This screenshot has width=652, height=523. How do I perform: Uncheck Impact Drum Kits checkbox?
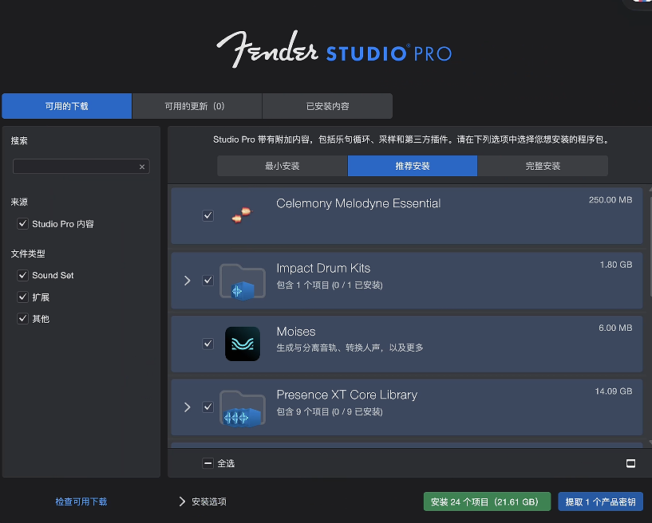(x=207, y=281)
